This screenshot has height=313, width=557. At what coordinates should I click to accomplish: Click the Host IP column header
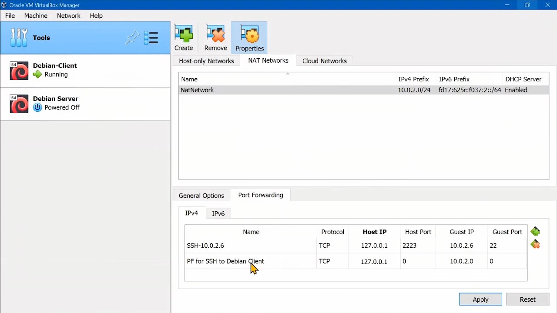click(374, 232)
